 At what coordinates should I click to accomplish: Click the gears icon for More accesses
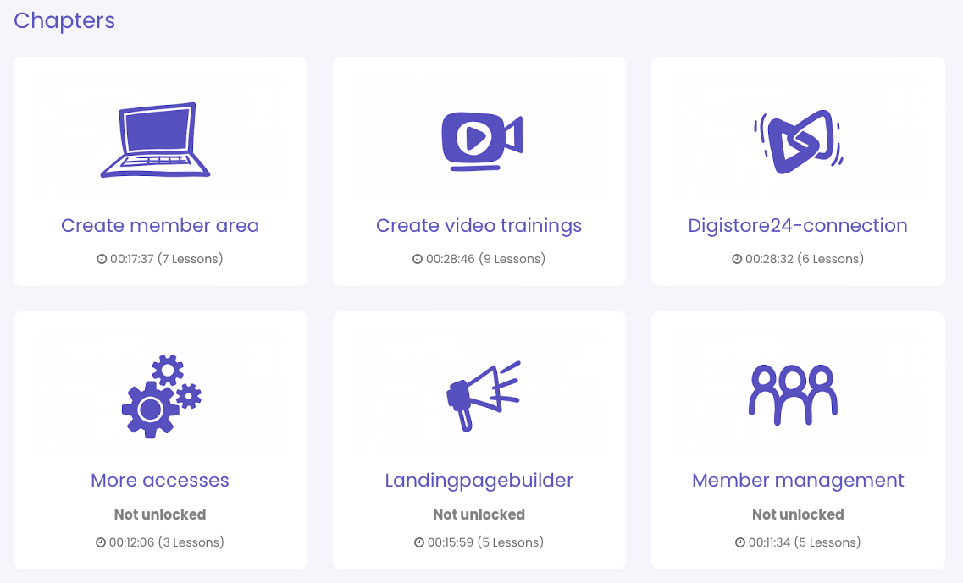pyautogui.click(x=161, y=396)
